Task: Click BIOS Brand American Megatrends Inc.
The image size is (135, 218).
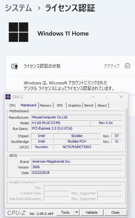Action: click(77, 161)
